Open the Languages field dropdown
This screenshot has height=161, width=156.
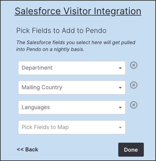[x=72, y=107]
